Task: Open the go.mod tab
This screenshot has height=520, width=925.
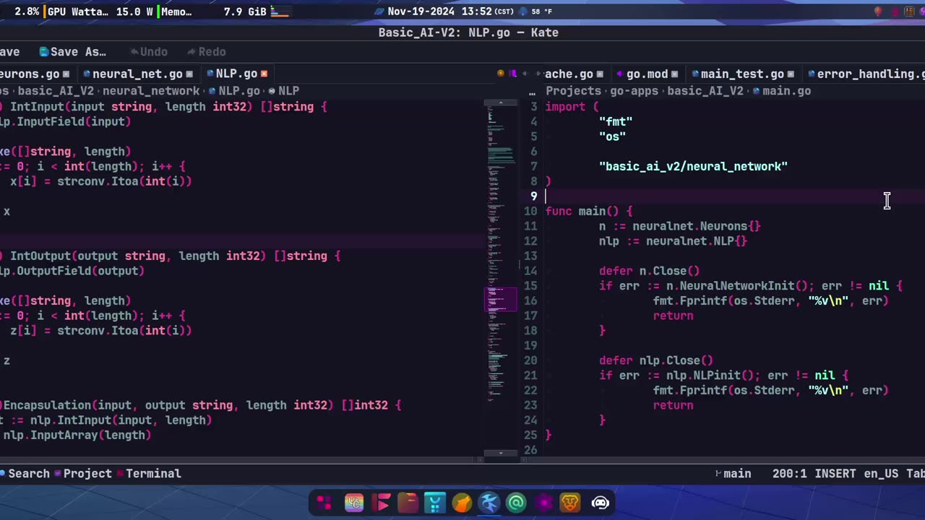Action: point(647,74)
